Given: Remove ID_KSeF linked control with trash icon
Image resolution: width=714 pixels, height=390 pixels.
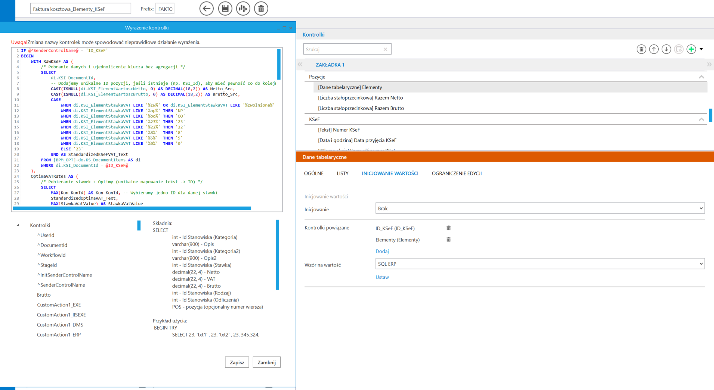Looking at the screenshot, I should (448, 228).
